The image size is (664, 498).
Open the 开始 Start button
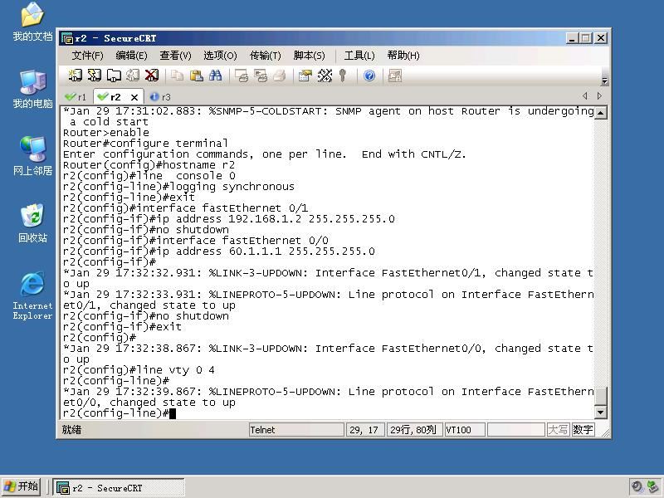click(x=22, y=486)
